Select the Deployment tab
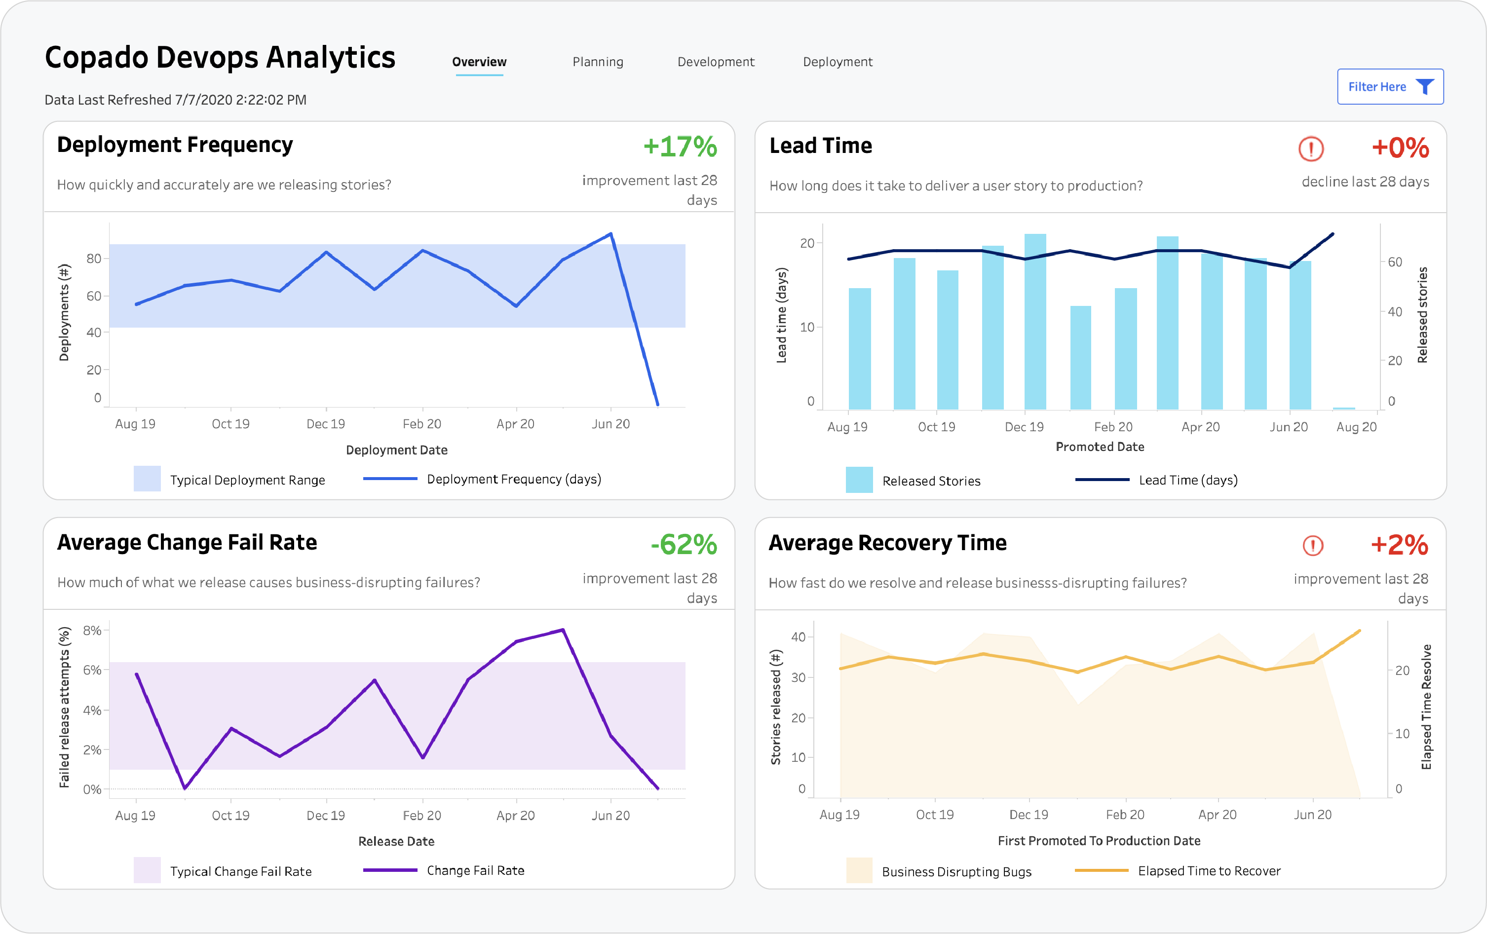The height and width of the screenshot is (934, 1487). (x=838, y=62)
